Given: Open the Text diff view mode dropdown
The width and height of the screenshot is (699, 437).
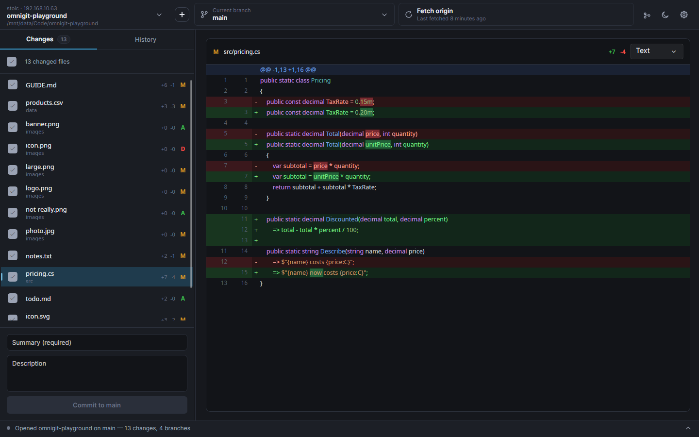Looking at the screenshot, I should click(656, 51).
